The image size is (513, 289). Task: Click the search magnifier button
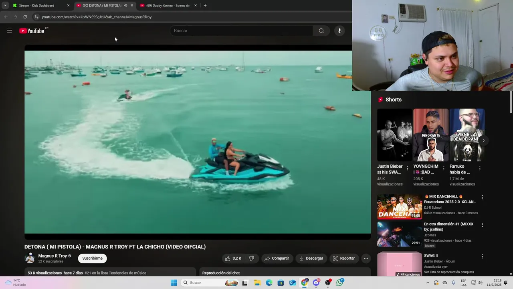pyautogui.click(x=321, y=31)
